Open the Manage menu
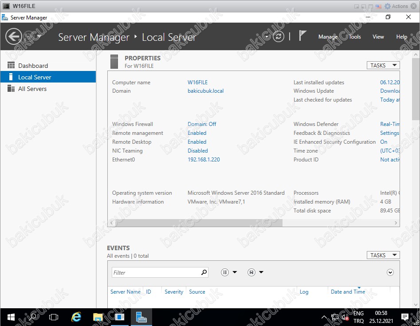Screen dimensions: 420x326 point(328,37)
